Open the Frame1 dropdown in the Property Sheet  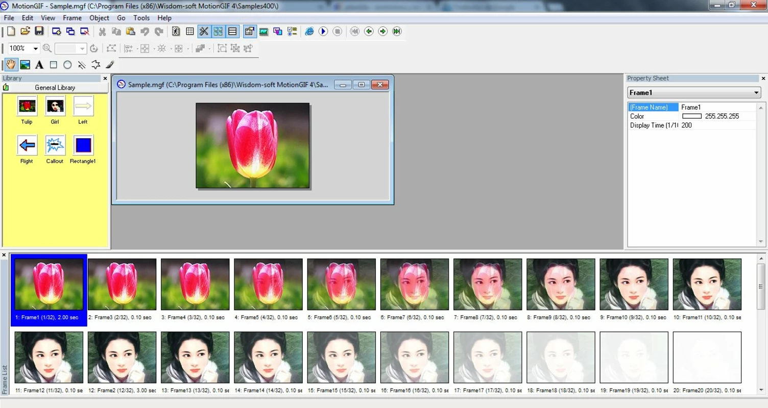click(x=694, y=93)
